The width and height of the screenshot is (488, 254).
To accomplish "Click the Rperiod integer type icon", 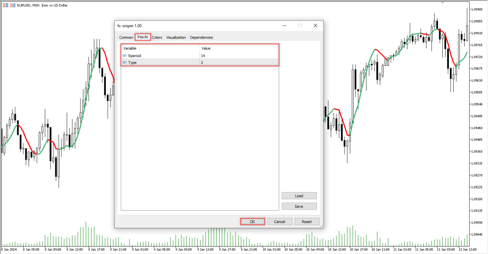I will click(x=125, y=56).
